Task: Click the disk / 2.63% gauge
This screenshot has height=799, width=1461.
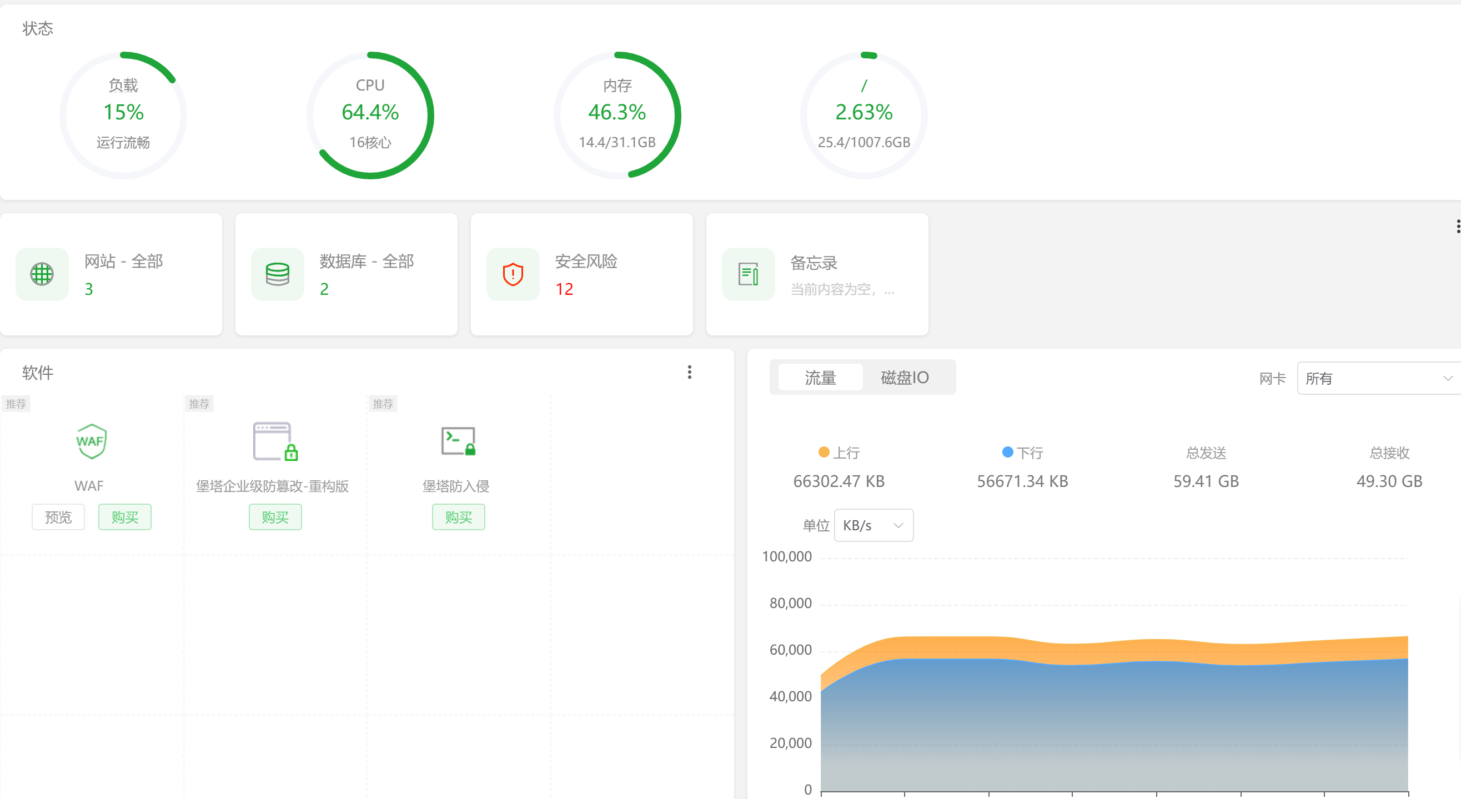Action: [864, 115]
